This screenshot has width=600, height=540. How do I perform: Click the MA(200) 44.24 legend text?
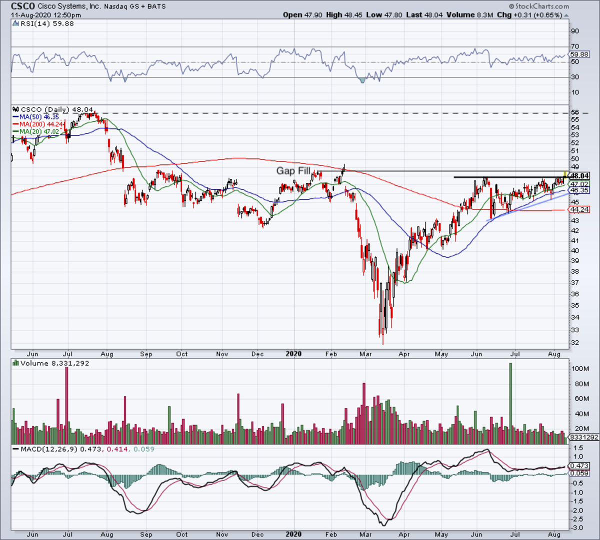tap(41, 124)
